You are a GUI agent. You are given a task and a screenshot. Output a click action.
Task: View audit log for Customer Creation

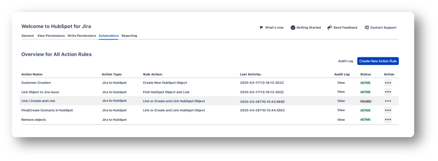click(341, 83)
